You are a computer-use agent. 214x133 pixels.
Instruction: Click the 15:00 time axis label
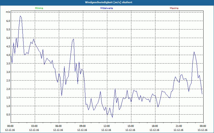pos(131,126)
